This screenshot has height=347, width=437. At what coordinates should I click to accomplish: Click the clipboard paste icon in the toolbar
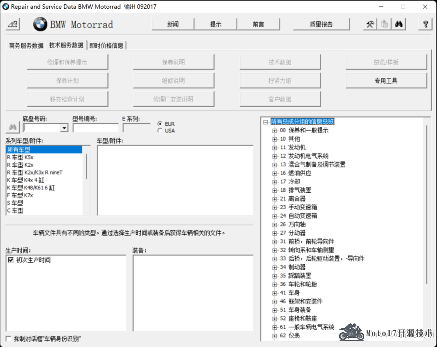point(384,24)
